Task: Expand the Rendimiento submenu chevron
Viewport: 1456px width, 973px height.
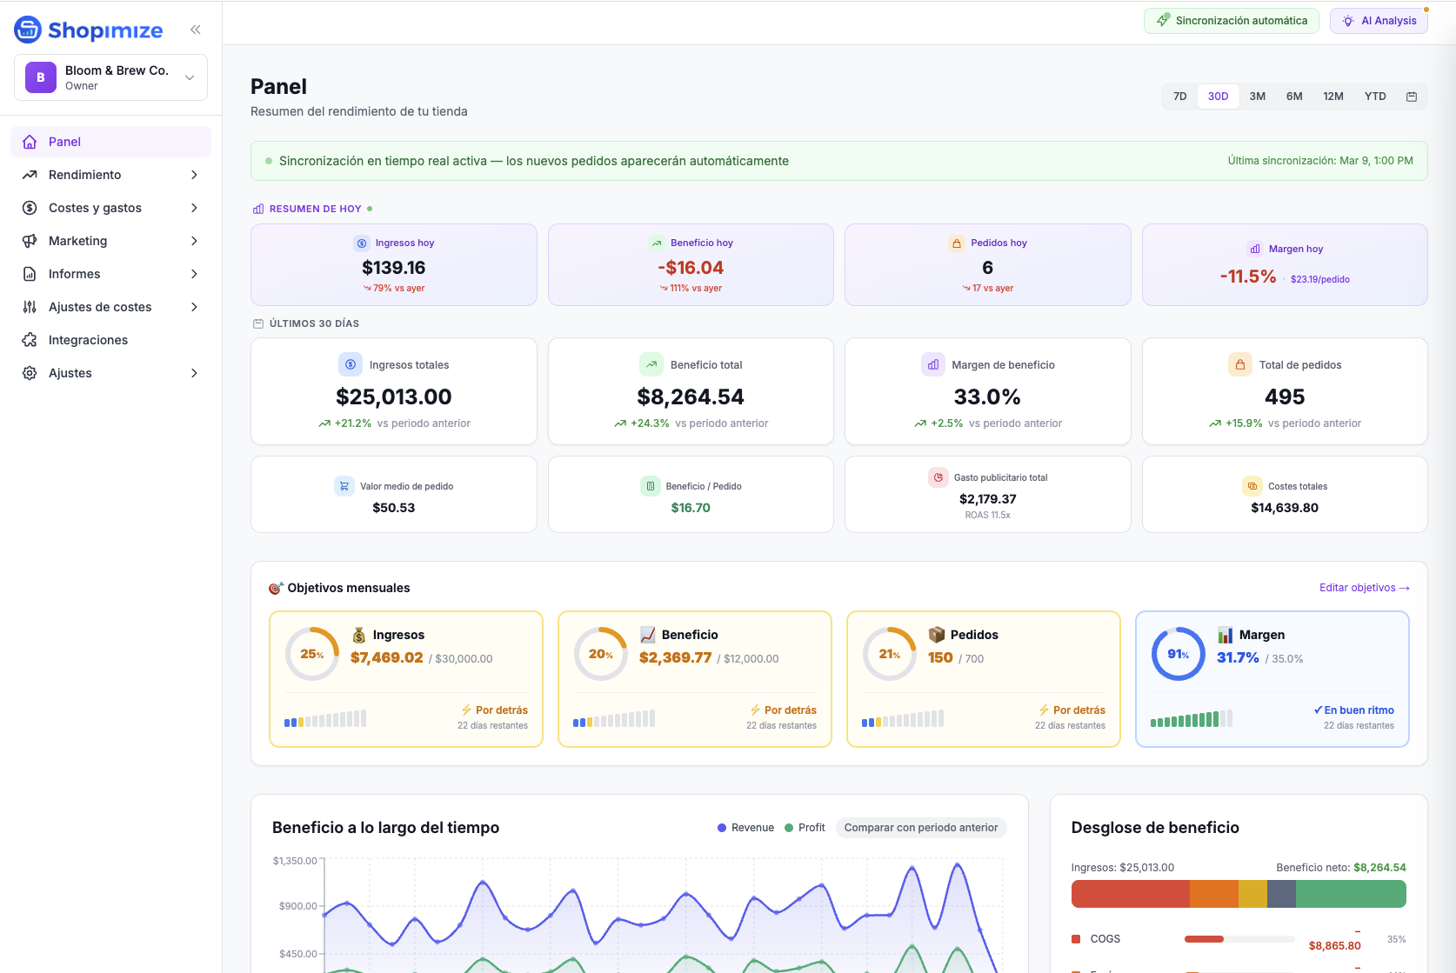Action: (194, 175)
